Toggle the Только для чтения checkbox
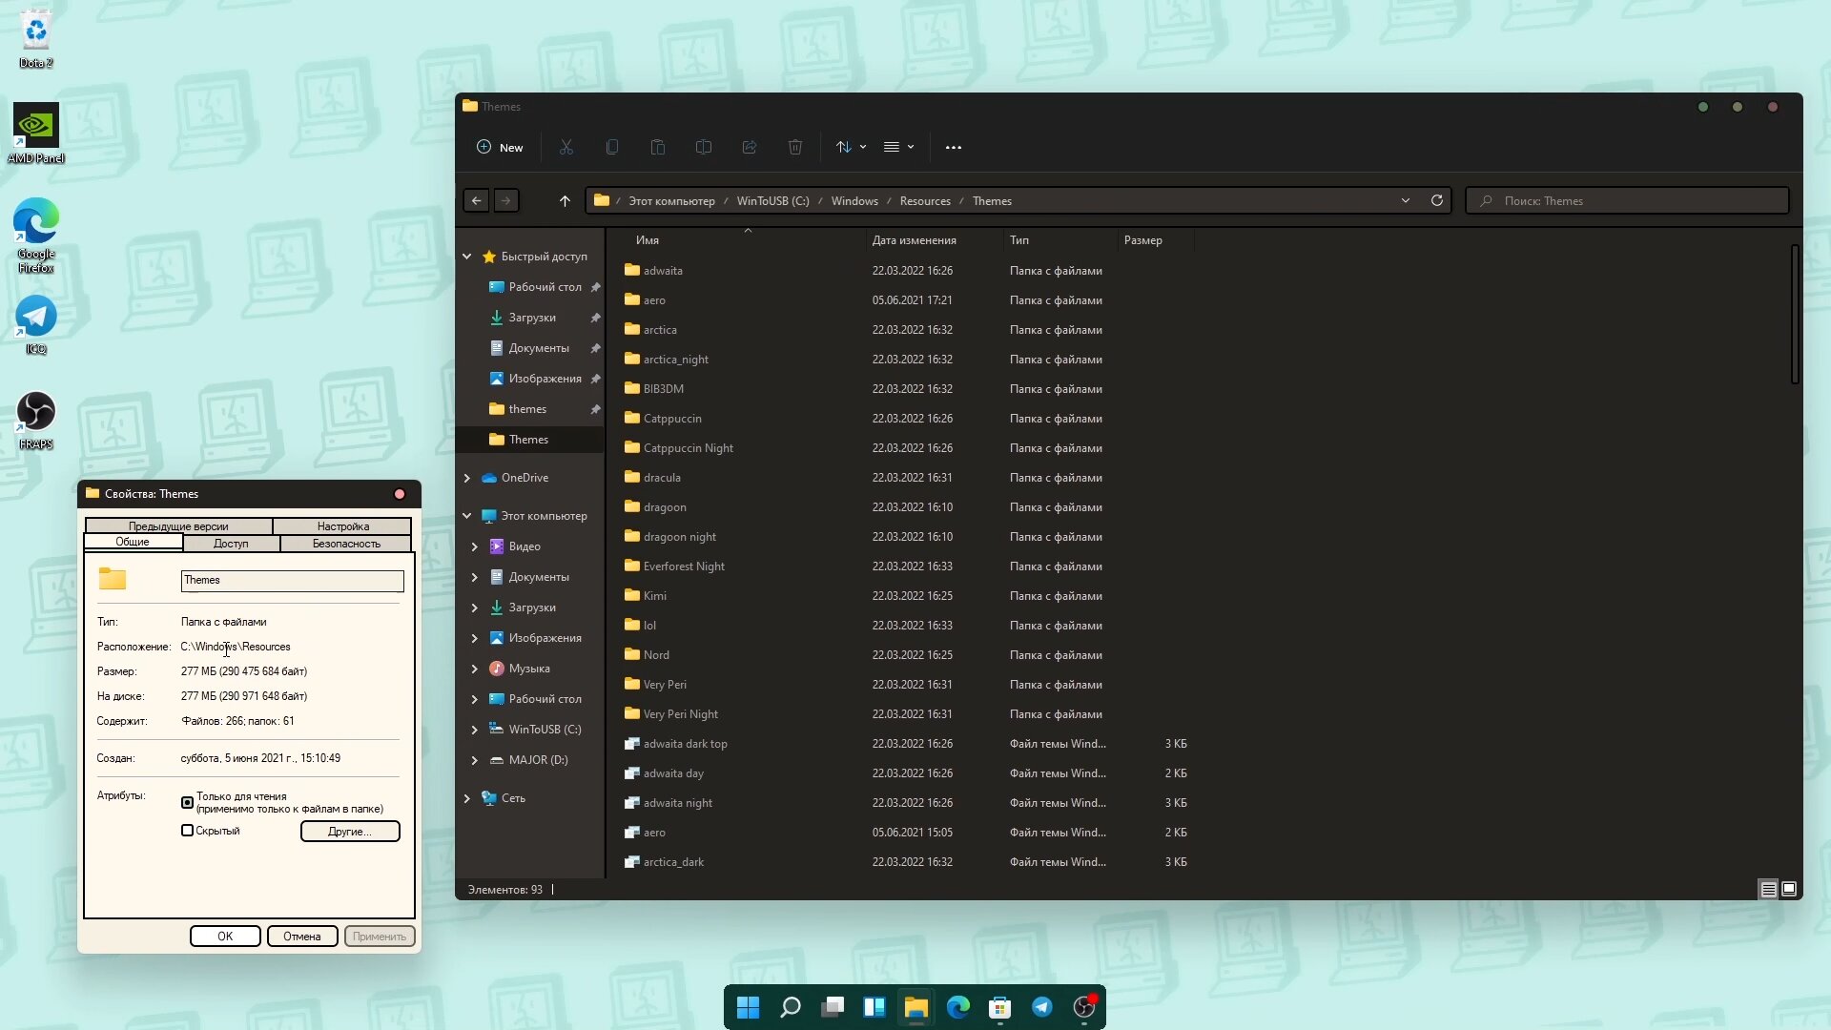Image resolution: width=1831 pixels, height=1030 pixels. click(x=187, y=802)
